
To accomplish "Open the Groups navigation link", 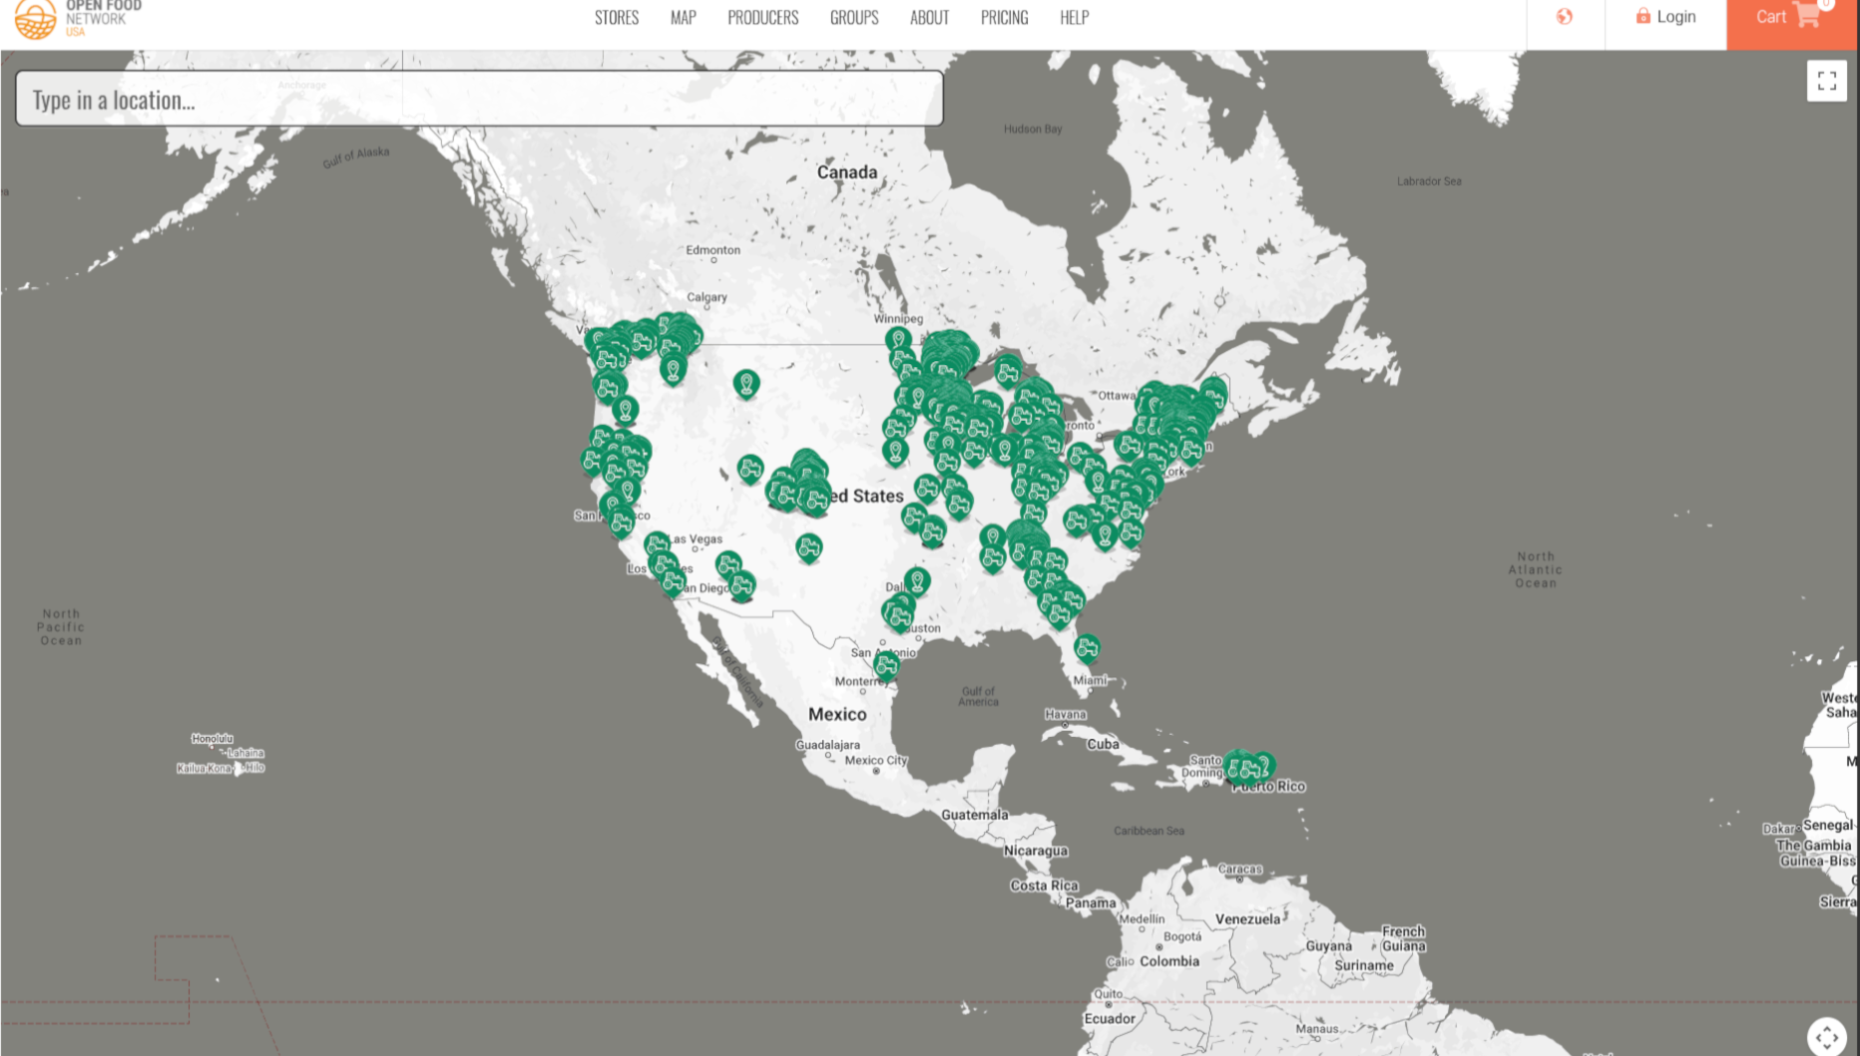I will [853, 18].
